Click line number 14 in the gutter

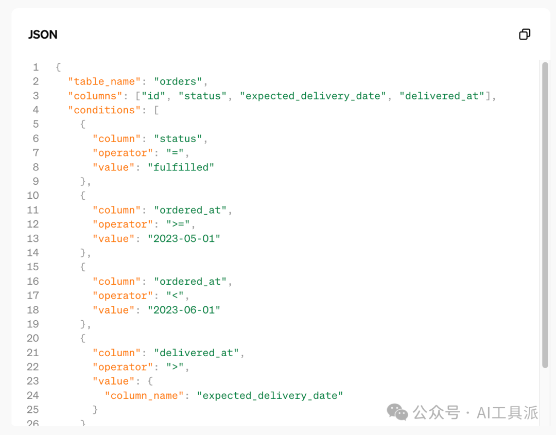[33, 253]
